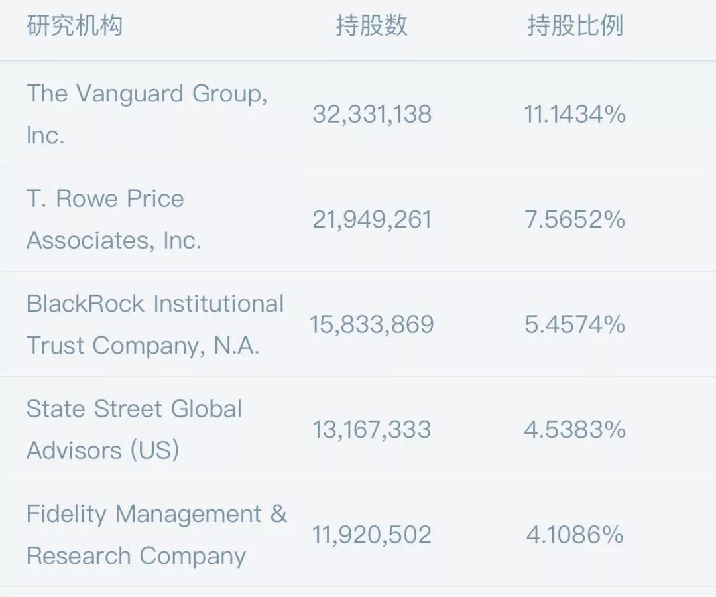Click the word Inc. under Vanguard
Viewport: 716px width, 597px height.
45,135
